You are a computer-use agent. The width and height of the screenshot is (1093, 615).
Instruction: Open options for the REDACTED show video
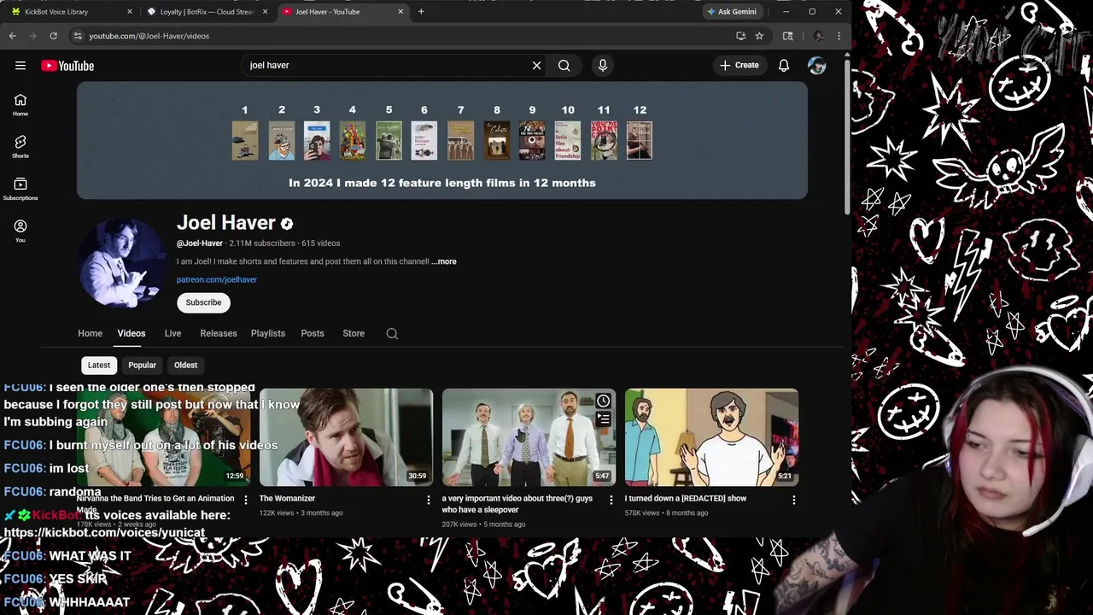(794, 500)
